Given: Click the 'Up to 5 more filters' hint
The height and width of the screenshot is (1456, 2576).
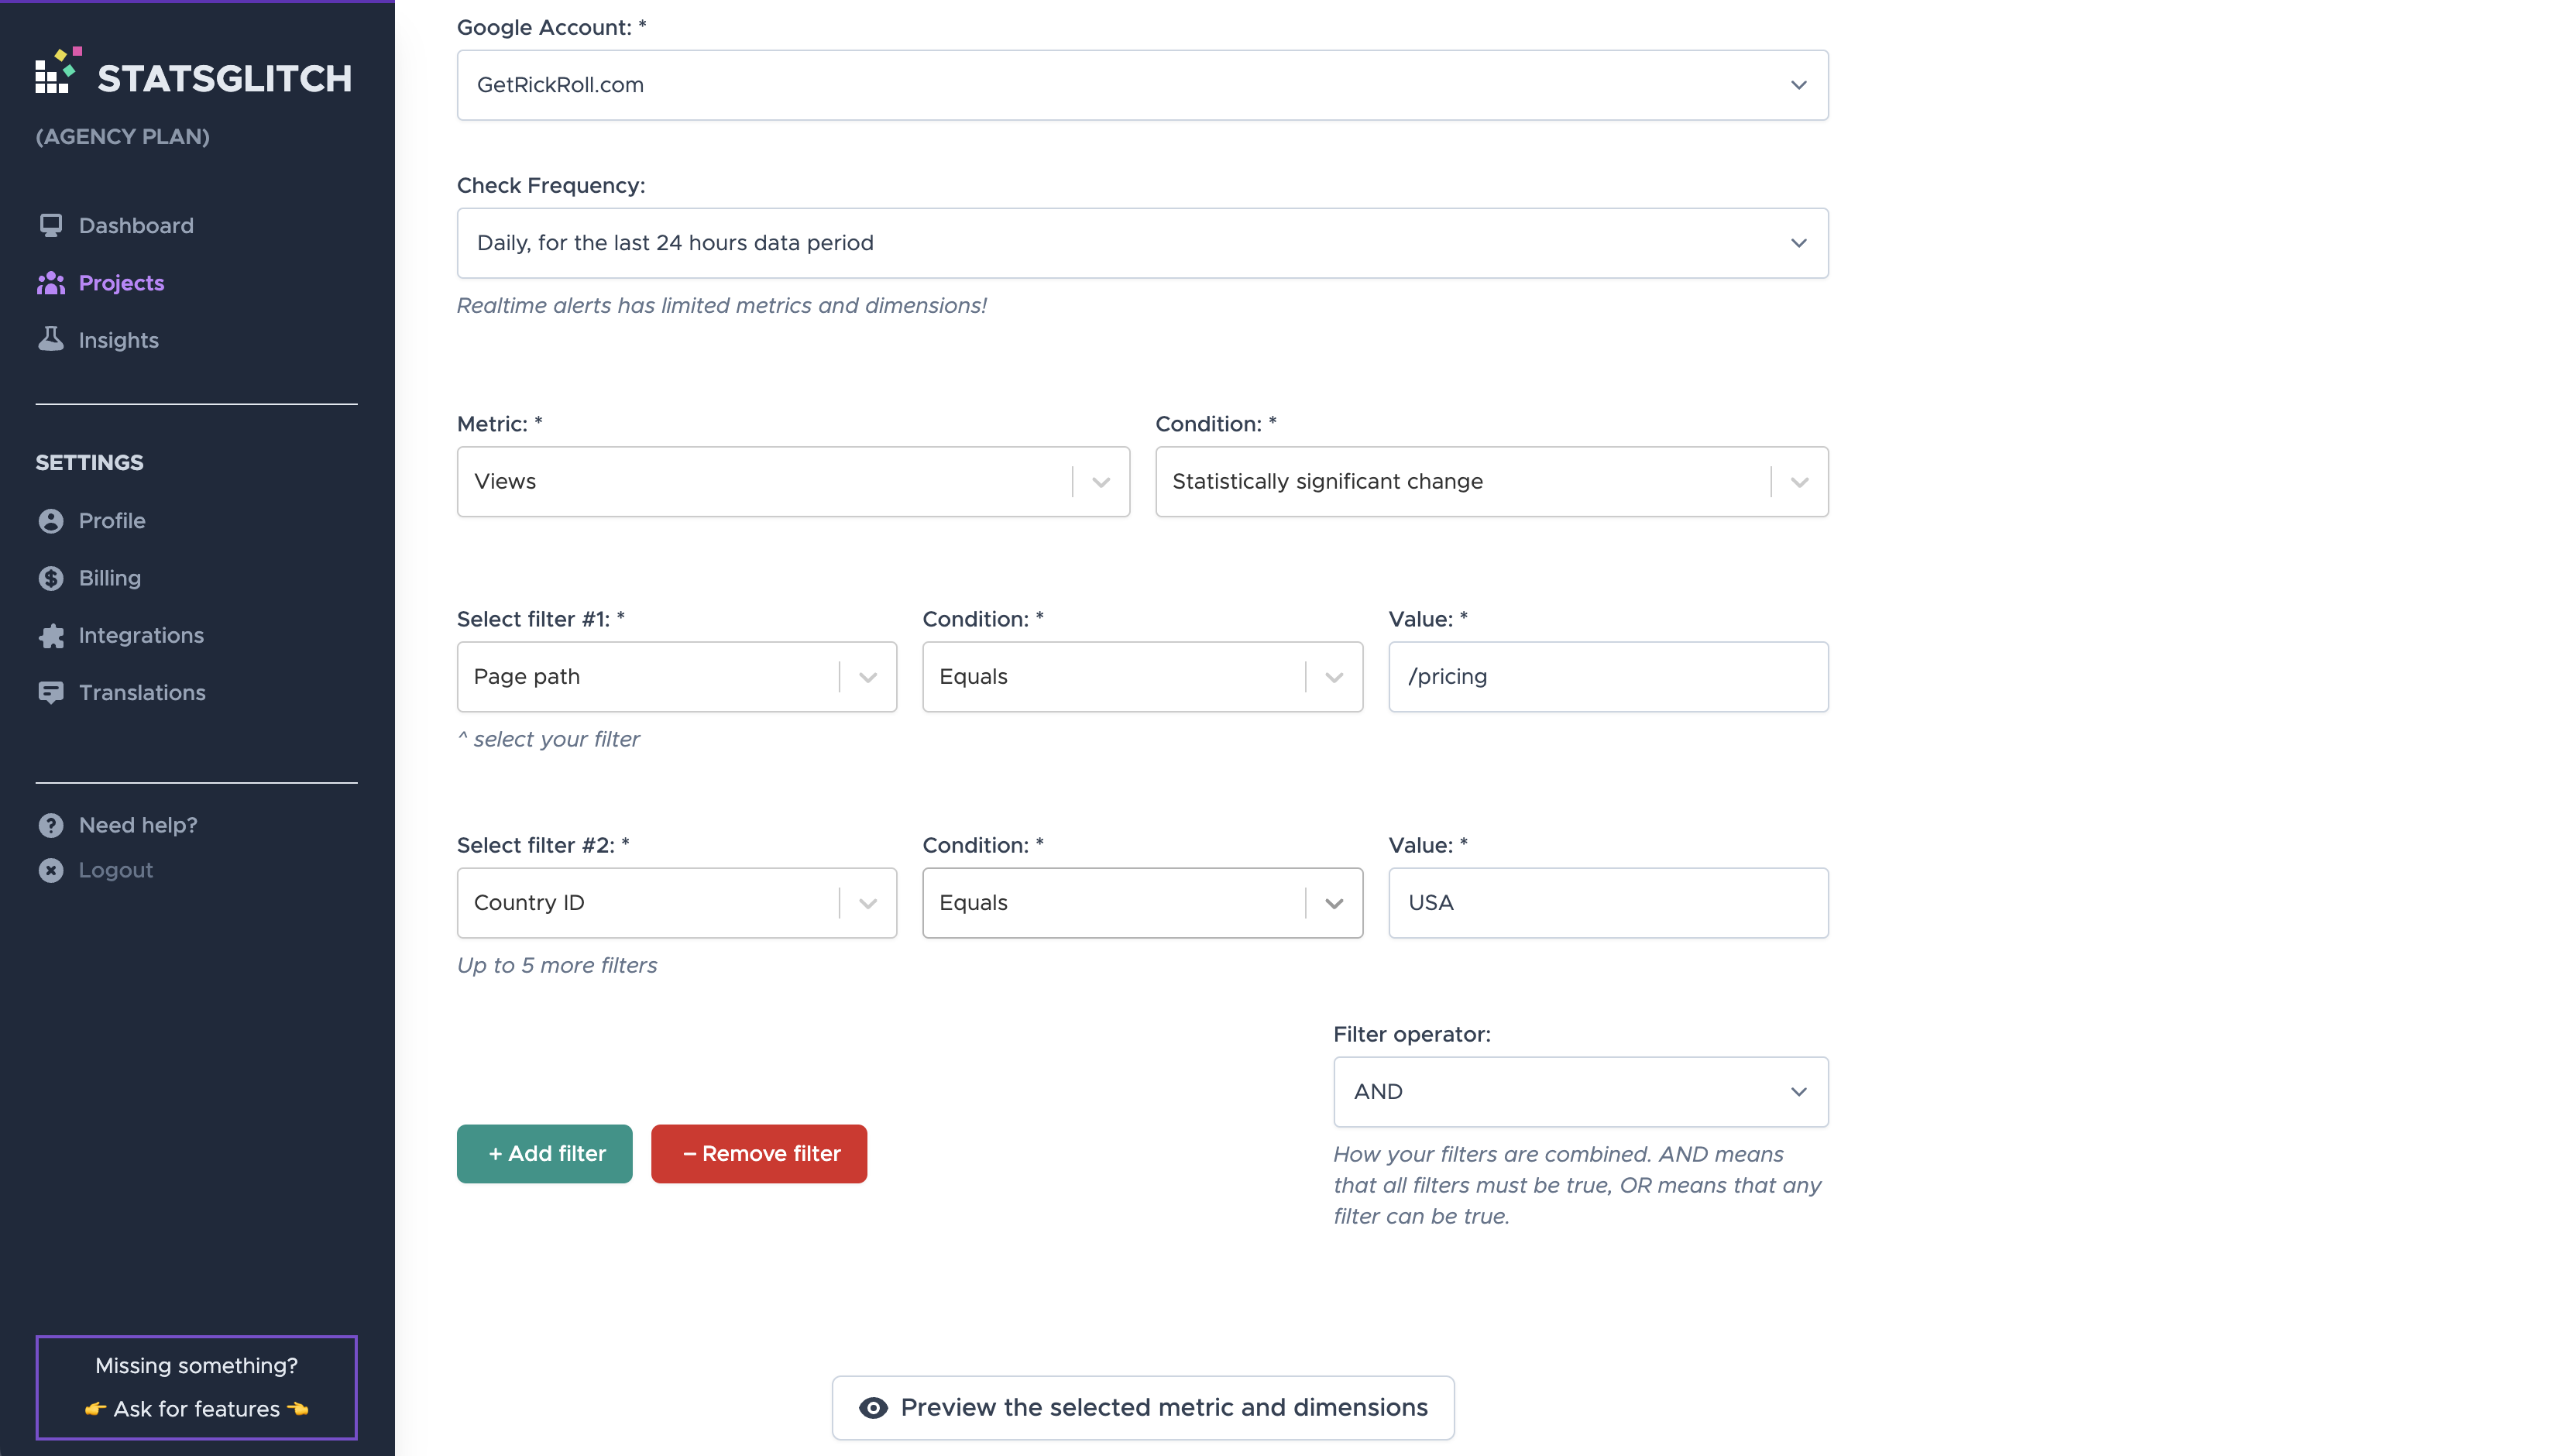Looking at the screenshot, I should pos(557,966).
